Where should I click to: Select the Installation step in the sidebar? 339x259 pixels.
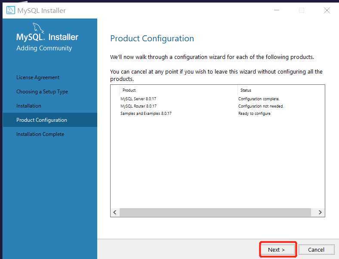(29, 106)
